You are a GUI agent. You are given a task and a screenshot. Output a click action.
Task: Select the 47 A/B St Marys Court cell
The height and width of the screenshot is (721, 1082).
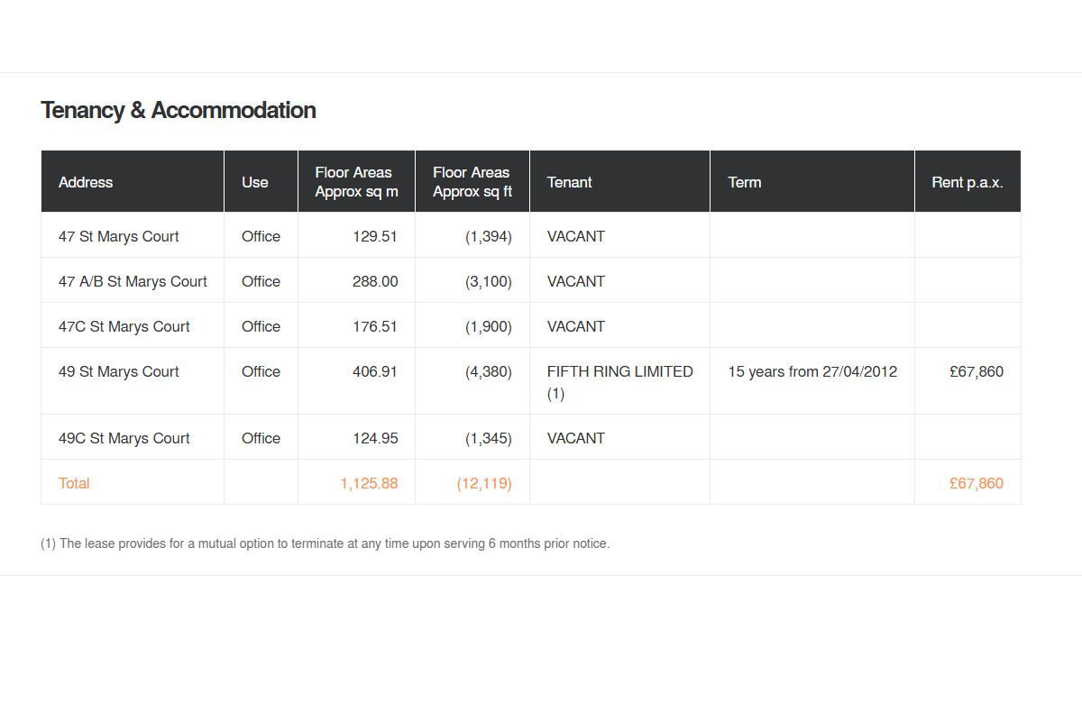(x=133, y=281)
